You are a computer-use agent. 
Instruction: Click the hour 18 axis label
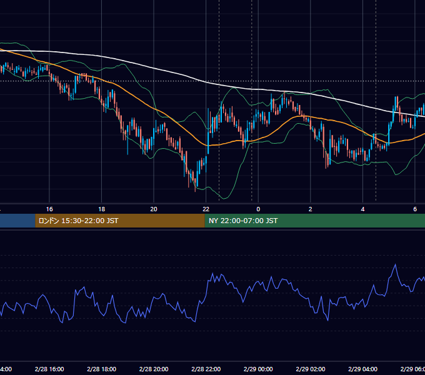102,209
